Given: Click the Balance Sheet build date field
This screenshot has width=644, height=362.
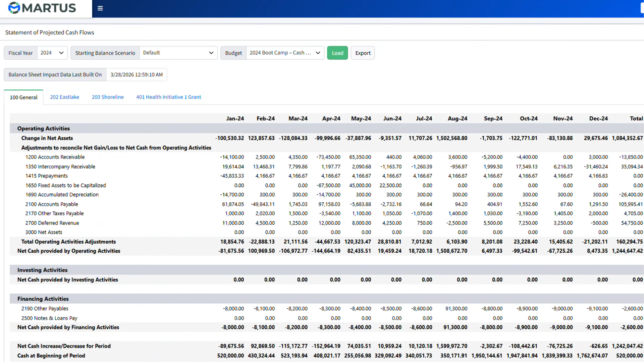Looking at the screenshot, I should pyautogui.click(x=137, y=75).
